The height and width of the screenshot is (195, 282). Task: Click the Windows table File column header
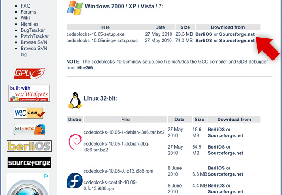(x=105, y=27)
